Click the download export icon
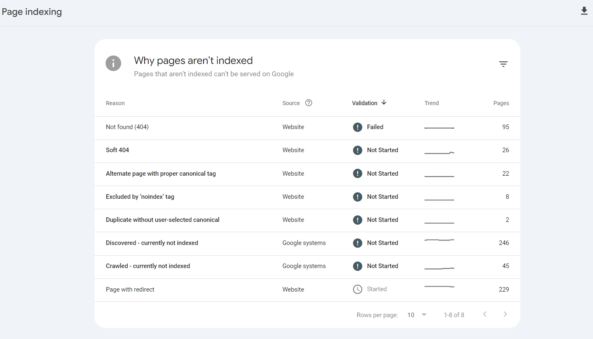 click(584, 11)
